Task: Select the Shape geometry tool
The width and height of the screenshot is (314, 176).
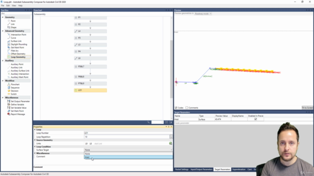Action: pyautogui.click(x=14, y=27)
